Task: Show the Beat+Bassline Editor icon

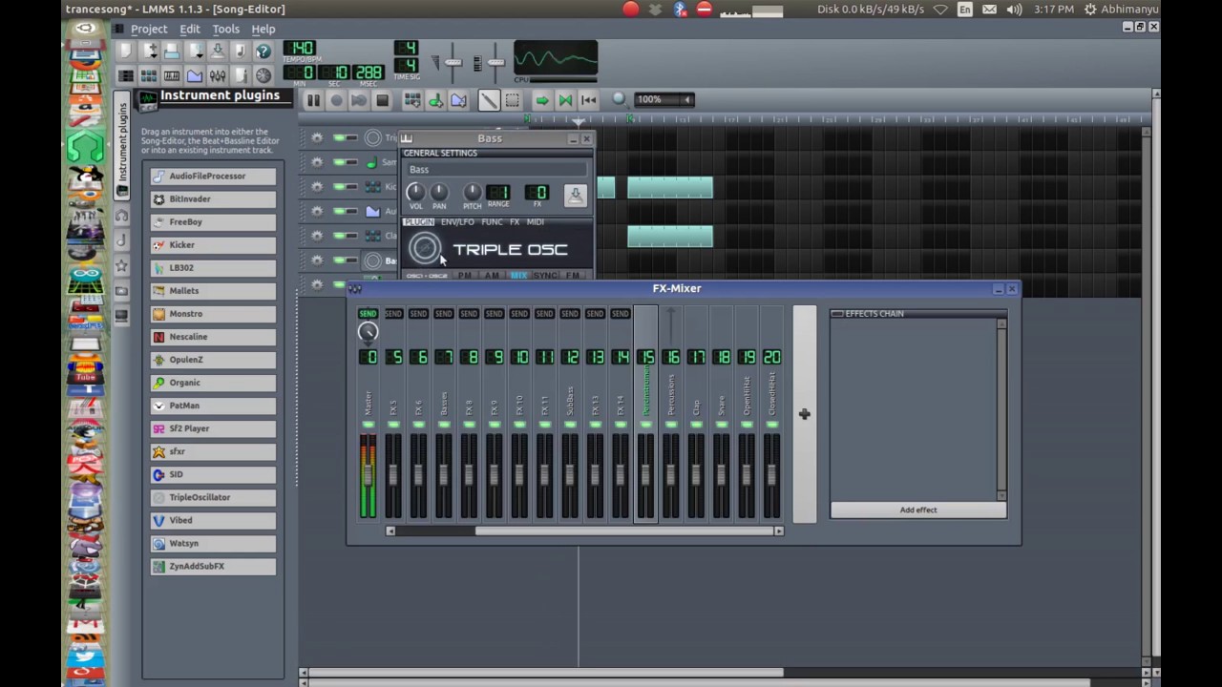Action: tap(148, 75)
